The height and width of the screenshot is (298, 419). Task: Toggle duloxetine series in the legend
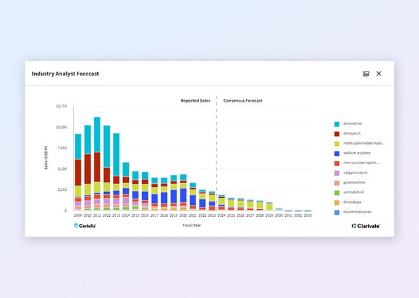click(x=353, y=124)
